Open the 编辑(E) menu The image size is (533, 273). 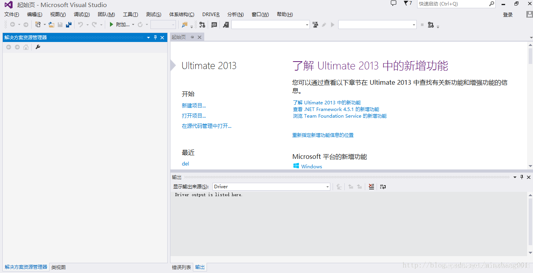pos(35,15)
